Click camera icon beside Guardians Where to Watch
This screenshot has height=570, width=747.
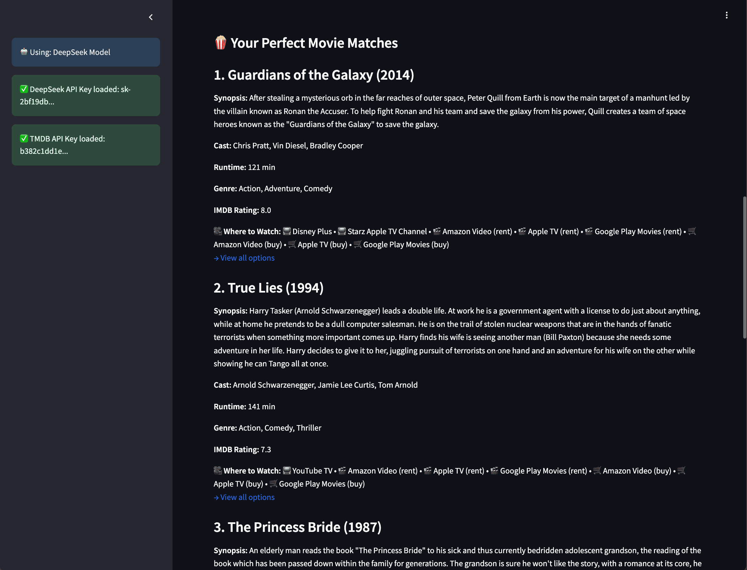[x=218, y=231]
